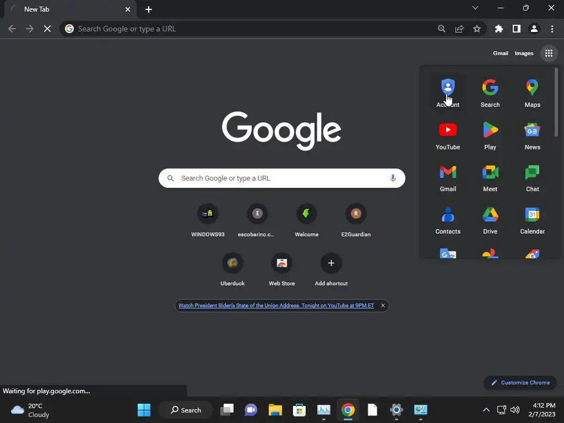
Task: Open the escobarinc.c... shortcut
Action: point(257,220)
